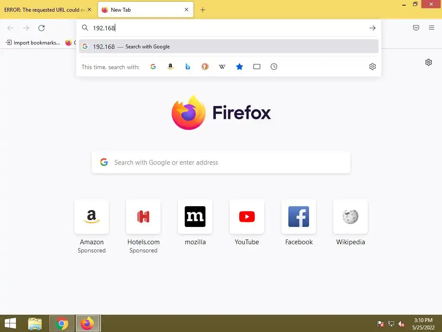Screen dimensions: 442x332
Task: Open File Explorer from the taskbar
Action: point(35,323)
